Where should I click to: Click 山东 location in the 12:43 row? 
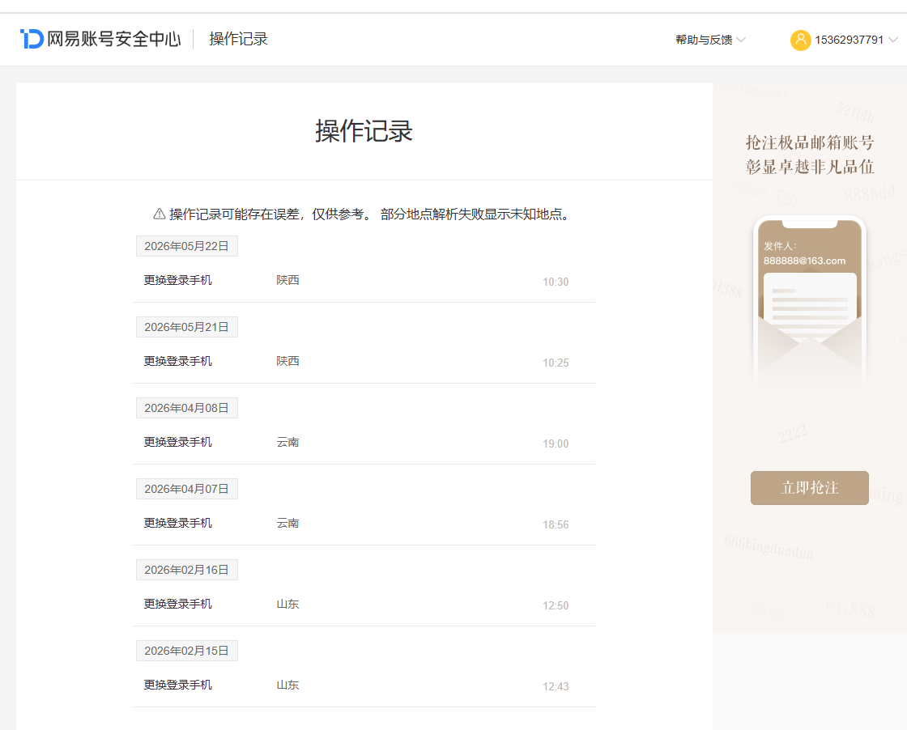287,685
